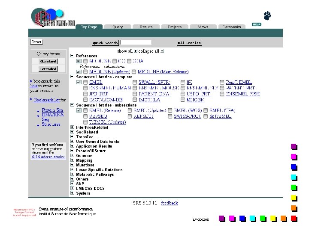Click the 'all' icon beside EMBL checkbox
This screenshot has width=309, height=231.
pyautogui.click(x=79, y=82)
